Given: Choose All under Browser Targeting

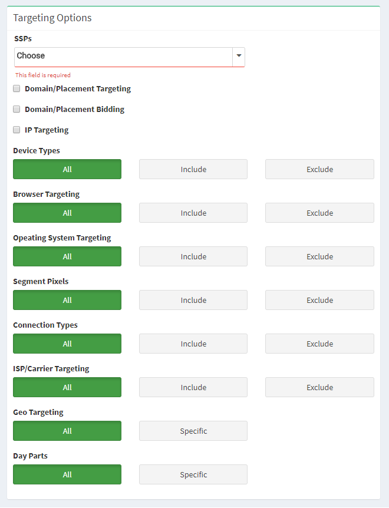Looking at the screenshot, I should coord(67,213).
